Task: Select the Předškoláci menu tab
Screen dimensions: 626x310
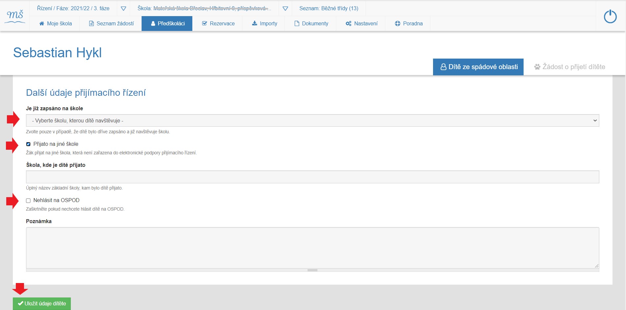Action: [167, 23]
